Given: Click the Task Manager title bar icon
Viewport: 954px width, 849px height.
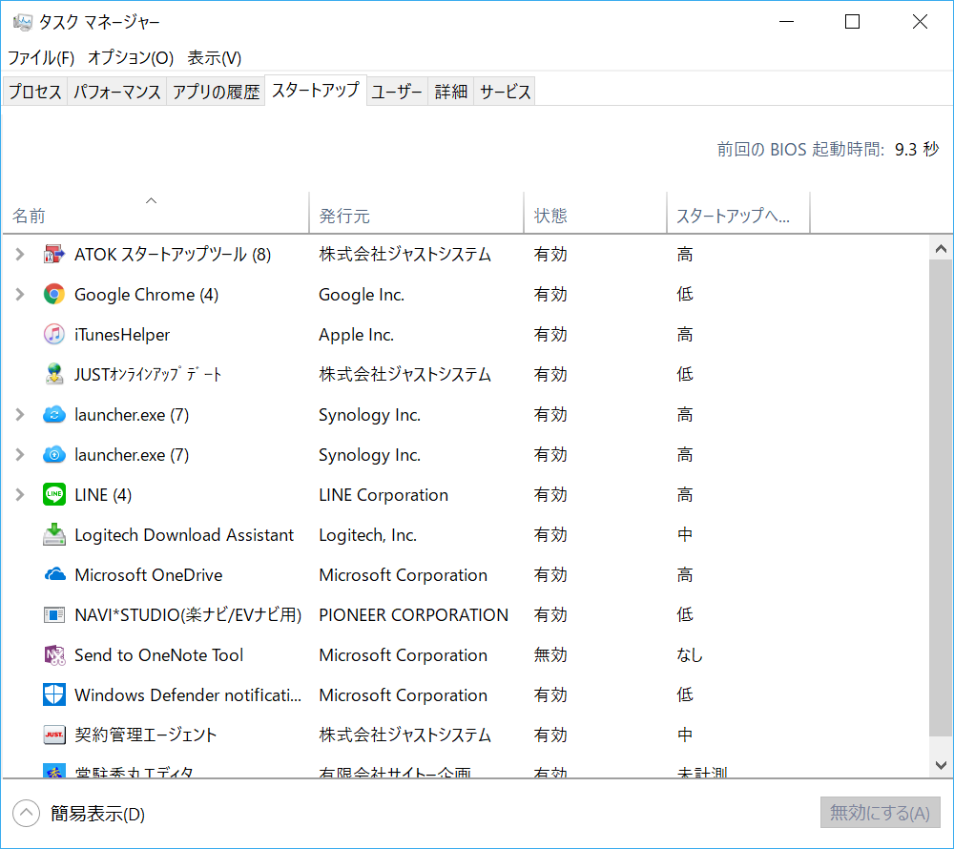Looking at the screenshot, I should 23,23.
